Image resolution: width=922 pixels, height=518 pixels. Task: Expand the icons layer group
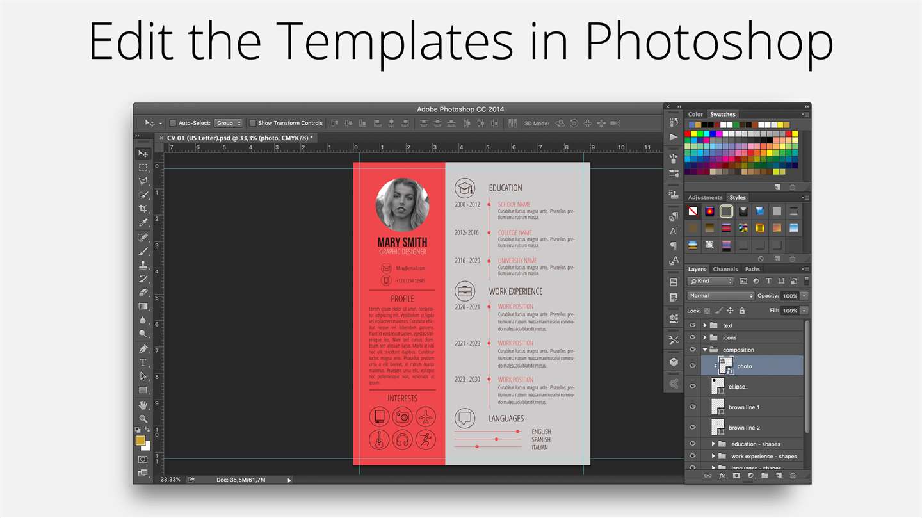tap(705, 337)
